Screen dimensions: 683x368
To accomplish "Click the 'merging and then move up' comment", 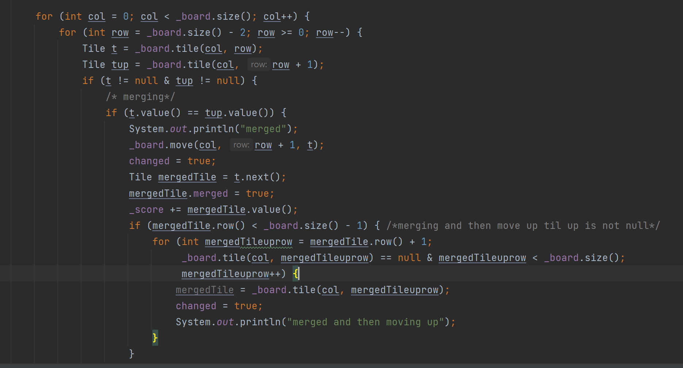I will (x=523, y=226).
